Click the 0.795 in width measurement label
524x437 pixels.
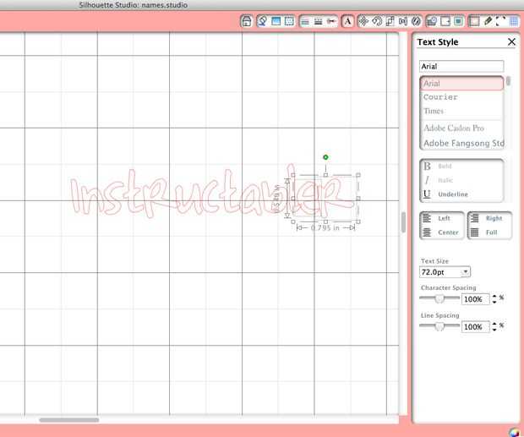(x=325, y=228)
